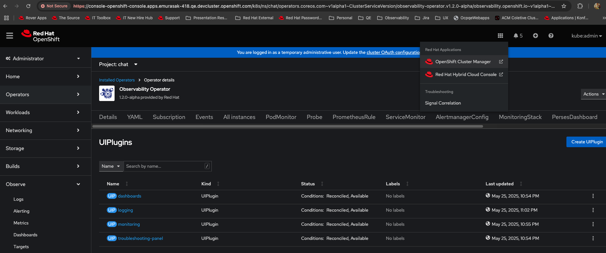606x253 pixels.
Task: Go to Installed Operators breadcrumb link
Action: [117, 80]
